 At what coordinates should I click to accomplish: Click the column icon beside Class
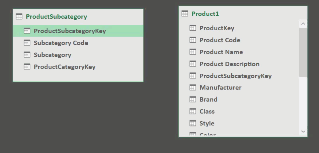(x=193, y=111)
